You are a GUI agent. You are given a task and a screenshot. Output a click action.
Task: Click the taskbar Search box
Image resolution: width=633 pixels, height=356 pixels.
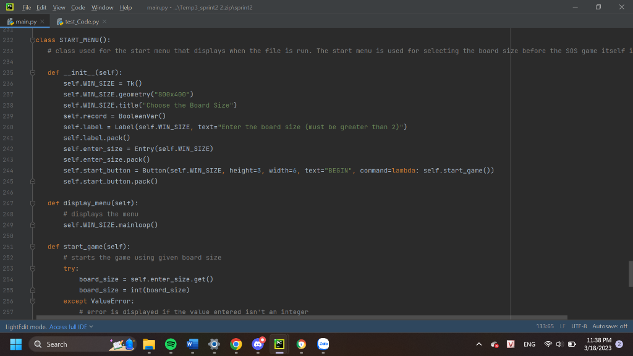(x=83, y=344)
